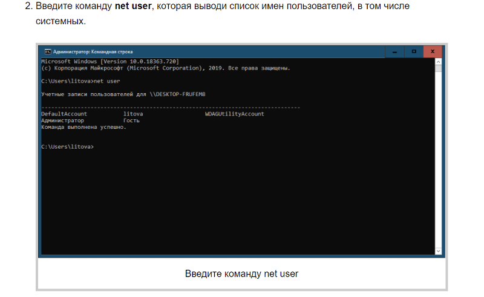Click the 'Microsoft Windows [Version 10.0.18363.720]' line
The image size is (484, 297).
point(110,62)
